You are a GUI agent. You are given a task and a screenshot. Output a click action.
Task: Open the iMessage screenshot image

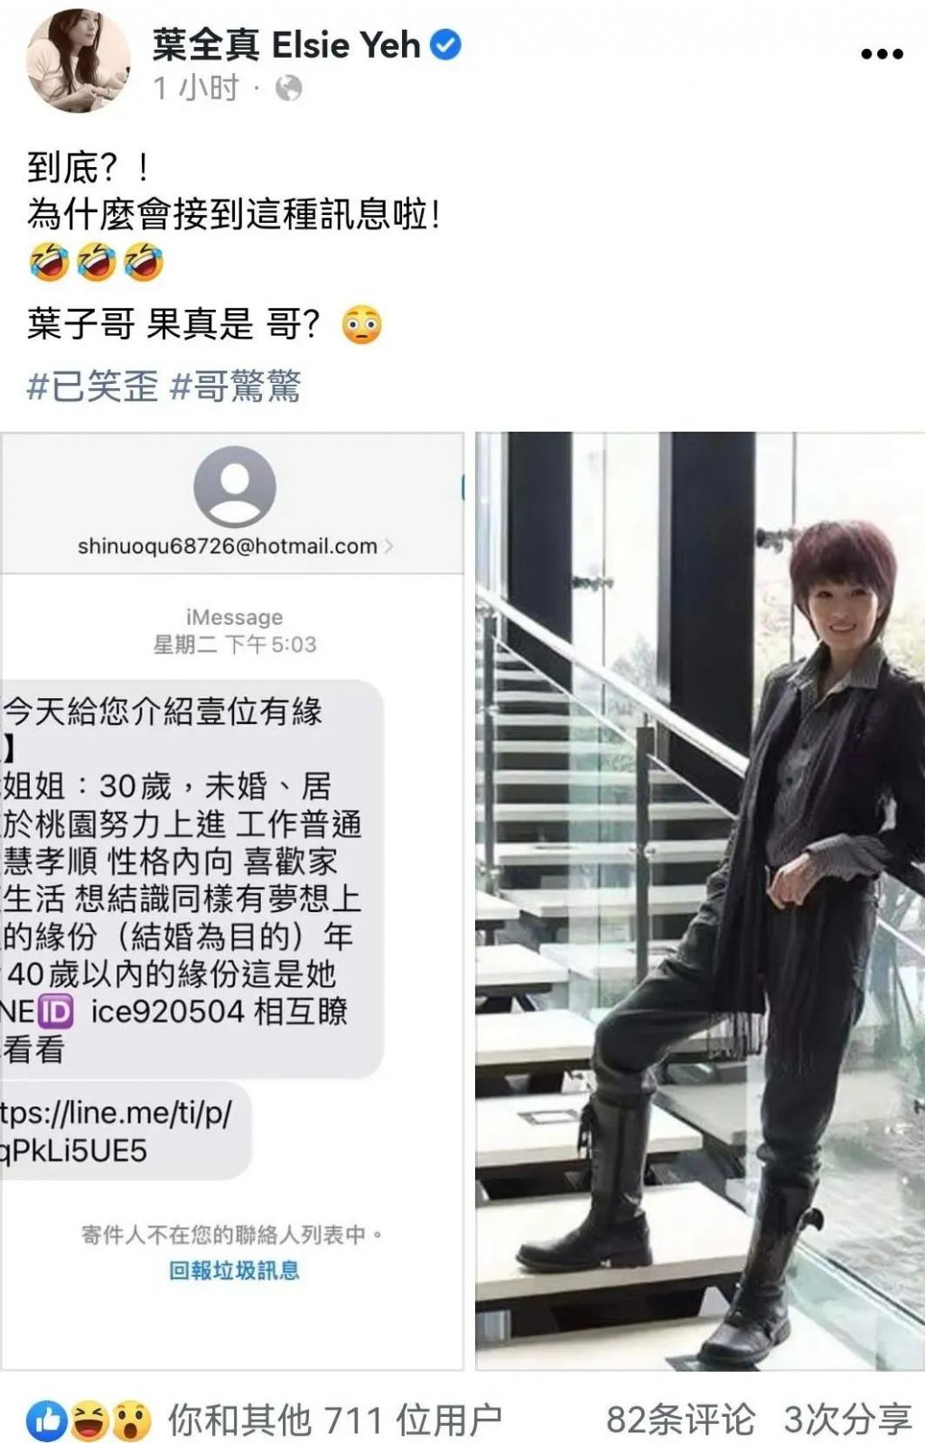coord(232,901)
